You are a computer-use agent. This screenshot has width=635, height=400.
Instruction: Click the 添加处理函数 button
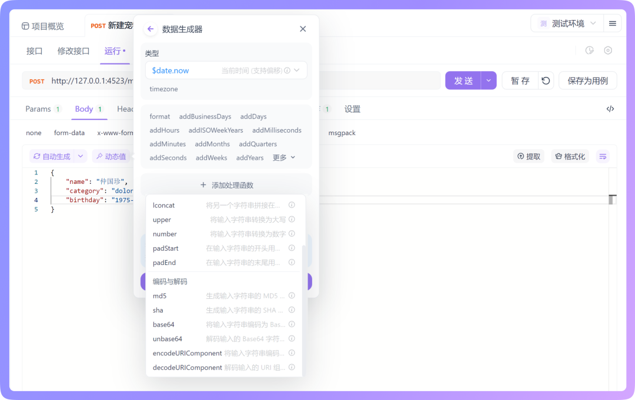tap(225, 184)
